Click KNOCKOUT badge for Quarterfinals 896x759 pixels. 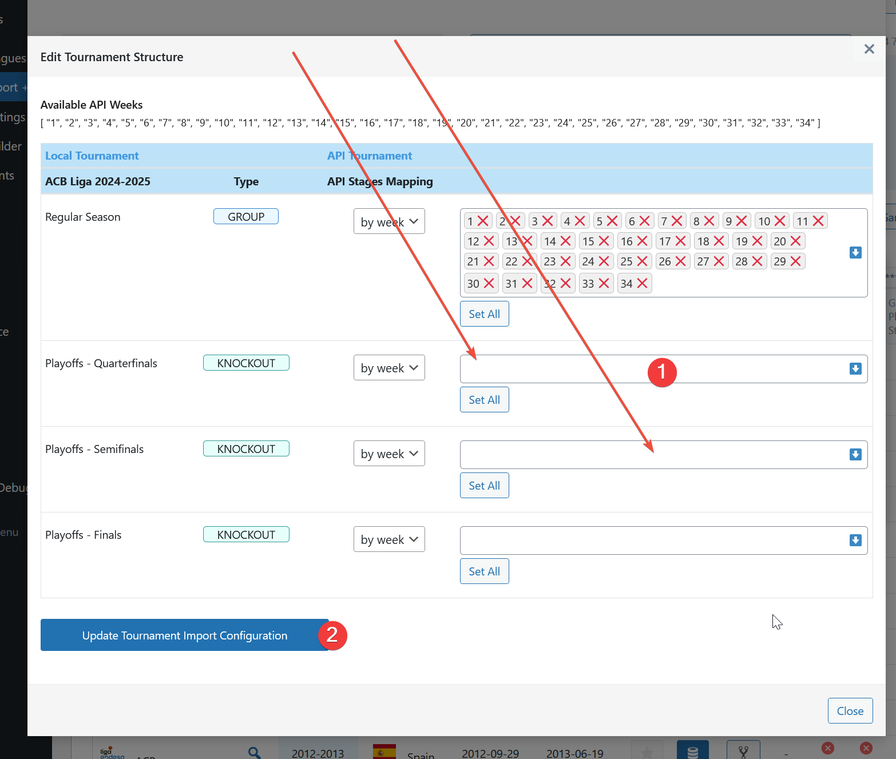click(x=246, y=363)
